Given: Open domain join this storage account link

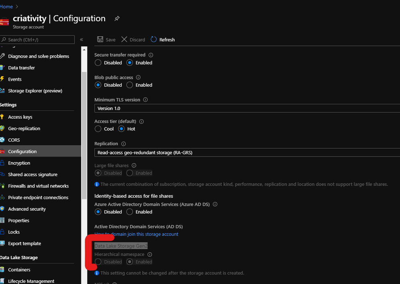Looking at the screenshot, I should (x=136, y=234).
